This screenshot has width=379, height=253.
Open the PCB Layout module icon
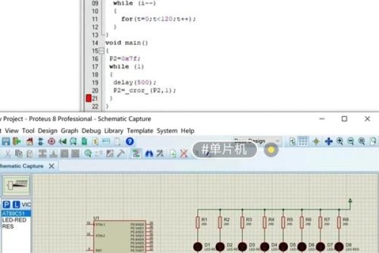tap(51, 141)
